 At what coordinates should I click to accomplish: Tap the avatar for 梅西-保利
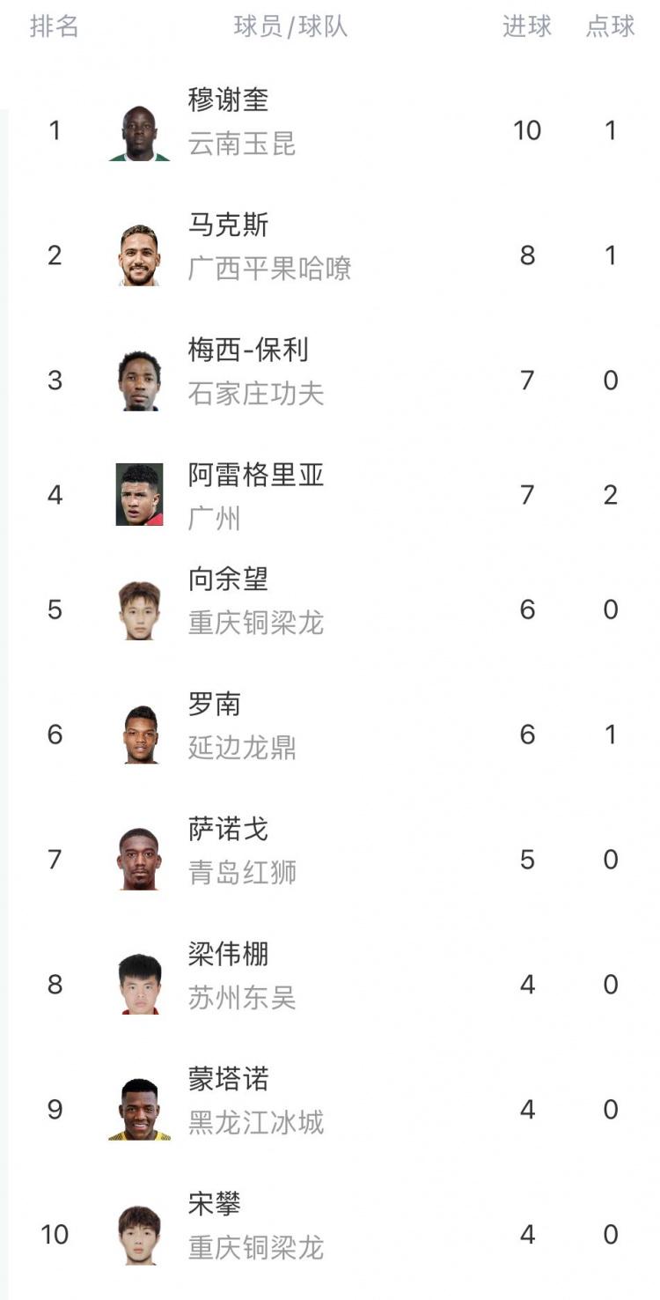click(139, 380)
